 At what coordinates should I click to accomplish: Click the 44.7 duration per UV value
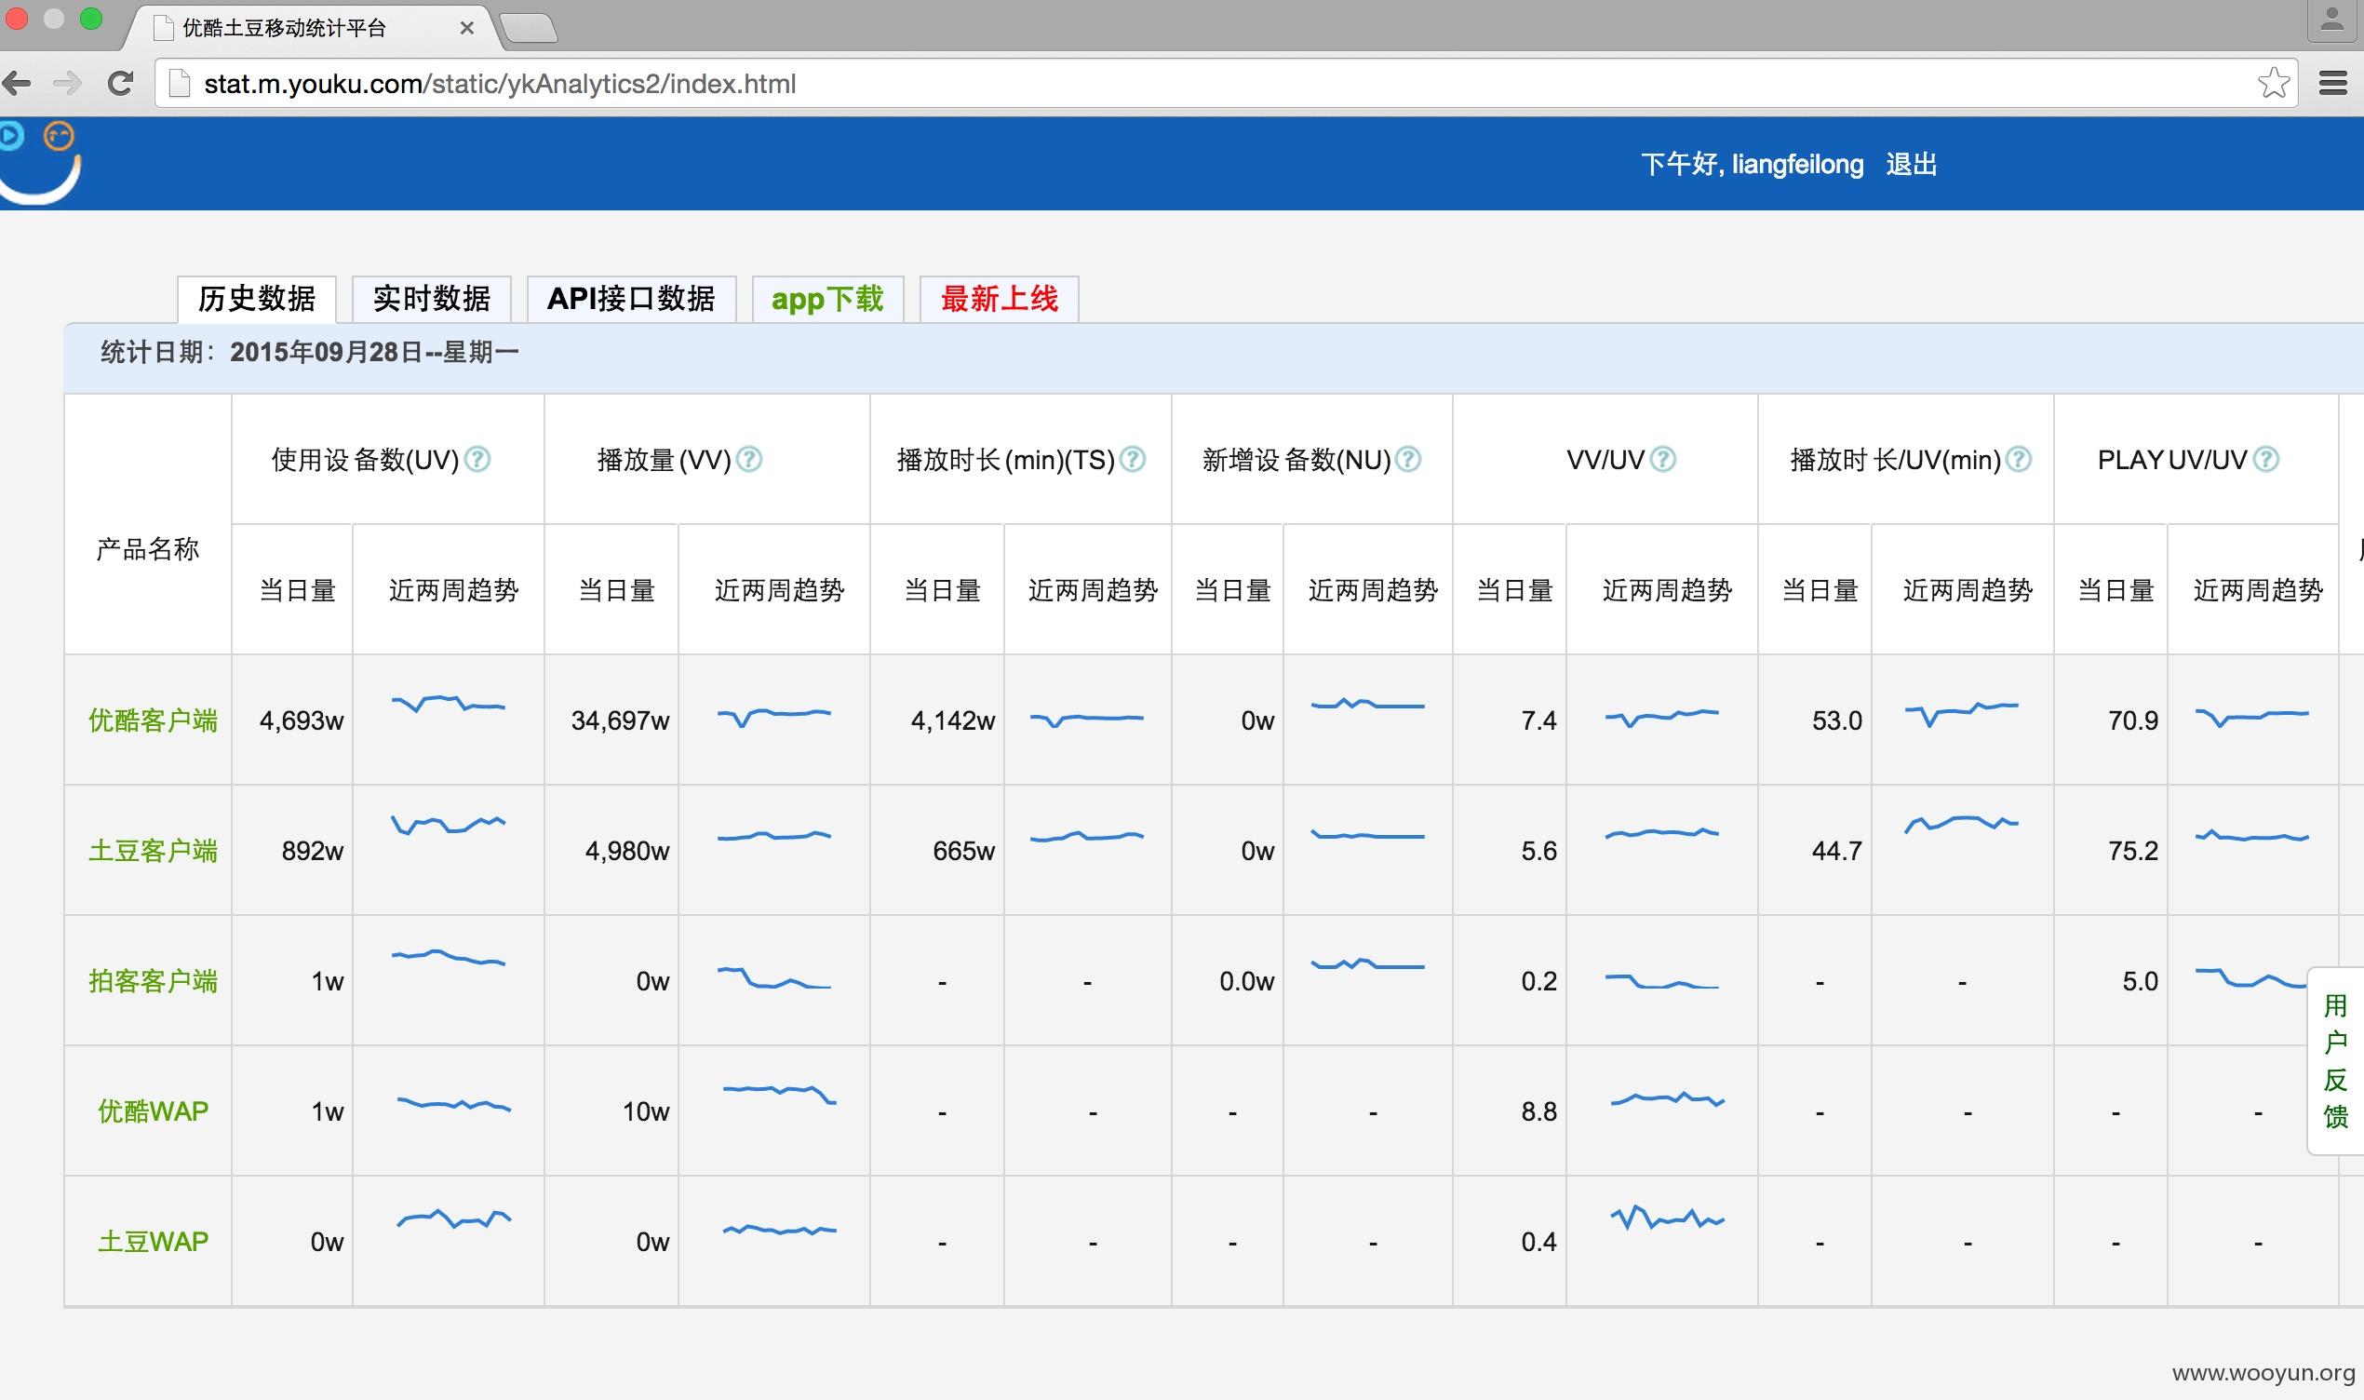[x=1837, y=851]
